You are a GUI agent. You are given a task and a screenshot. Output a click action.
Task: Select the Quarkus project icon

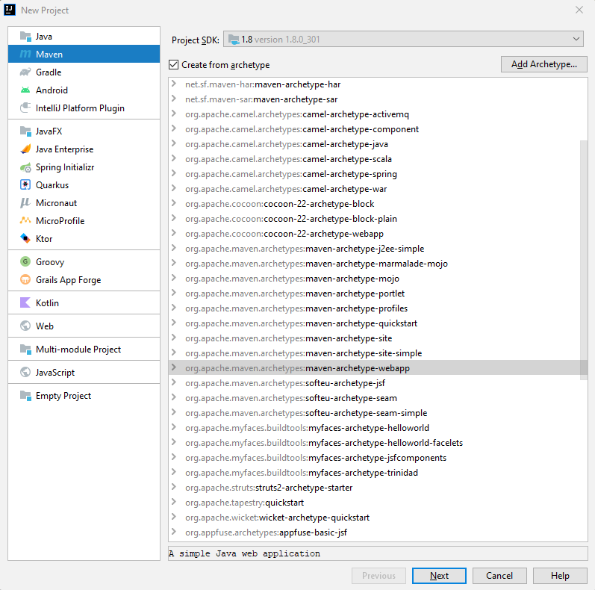(x=25, y=185)
